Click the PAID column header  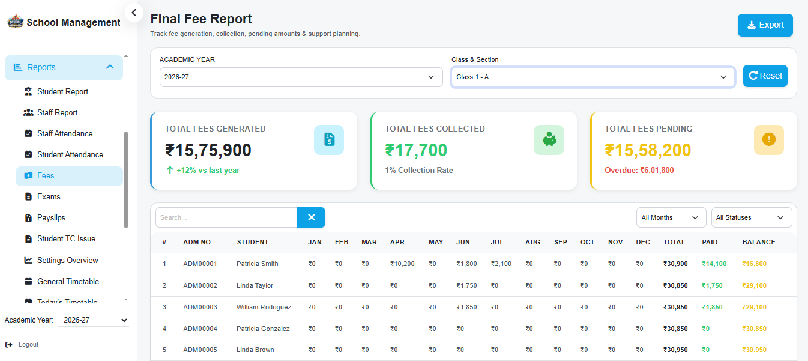tap(710, 242)
